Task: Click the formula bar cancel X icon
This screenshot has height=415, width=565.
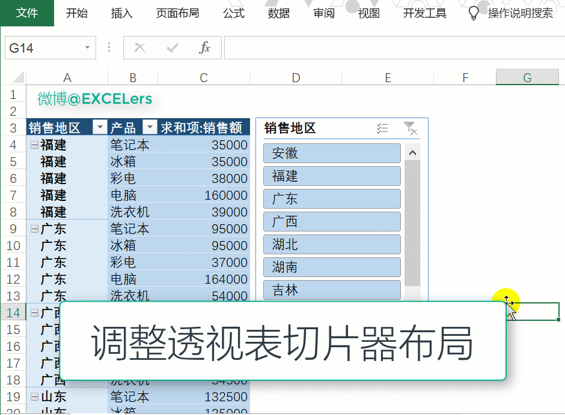Action: click(x=140, y=48)
